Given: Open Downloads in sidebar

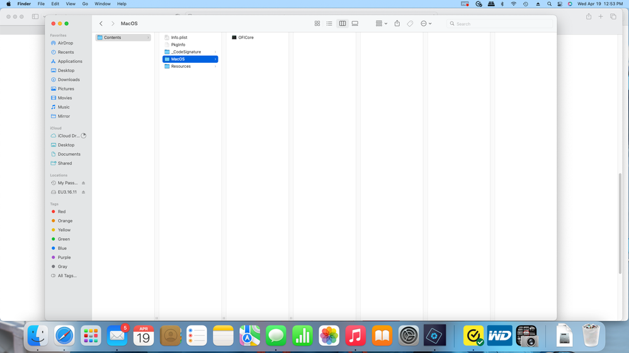Looking at the screenshot, I should pyautogui.click(x=69, y=80).
